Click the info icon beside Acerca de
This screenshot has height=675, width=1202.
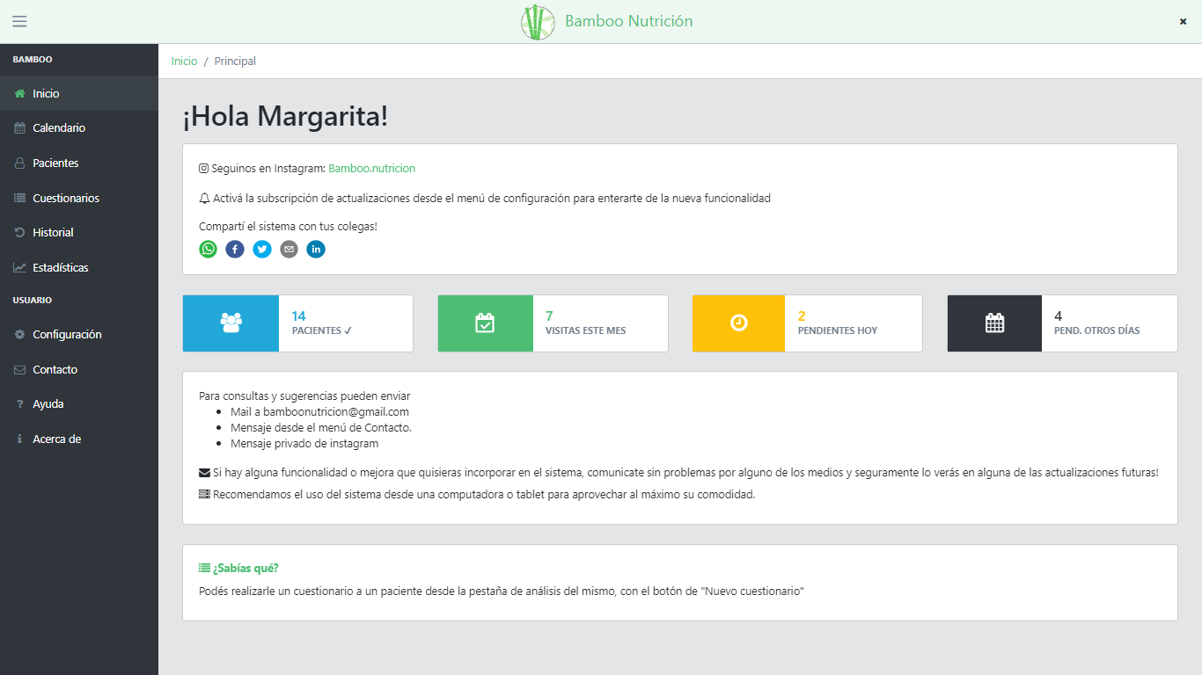19,439
